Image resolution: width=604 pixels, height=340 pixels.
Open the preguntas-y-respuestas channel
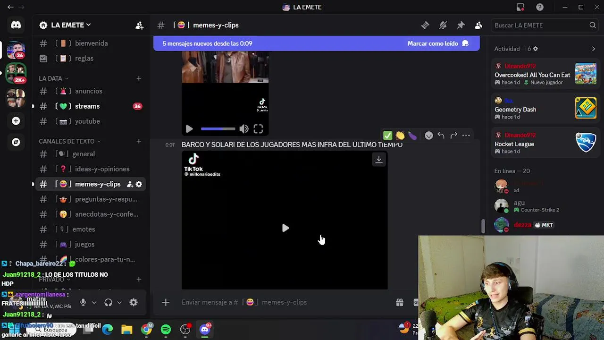tap(90, 199)
